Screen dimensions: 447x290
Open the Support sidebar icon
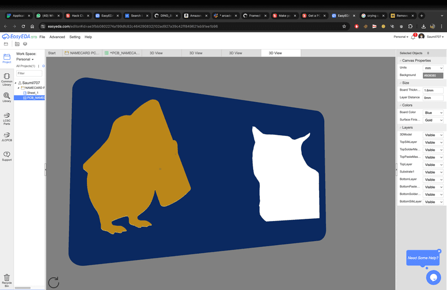(x=6, y=156)
